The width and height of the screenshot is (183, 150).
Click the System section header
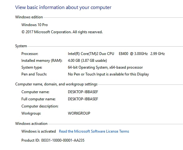click(21, 46)
